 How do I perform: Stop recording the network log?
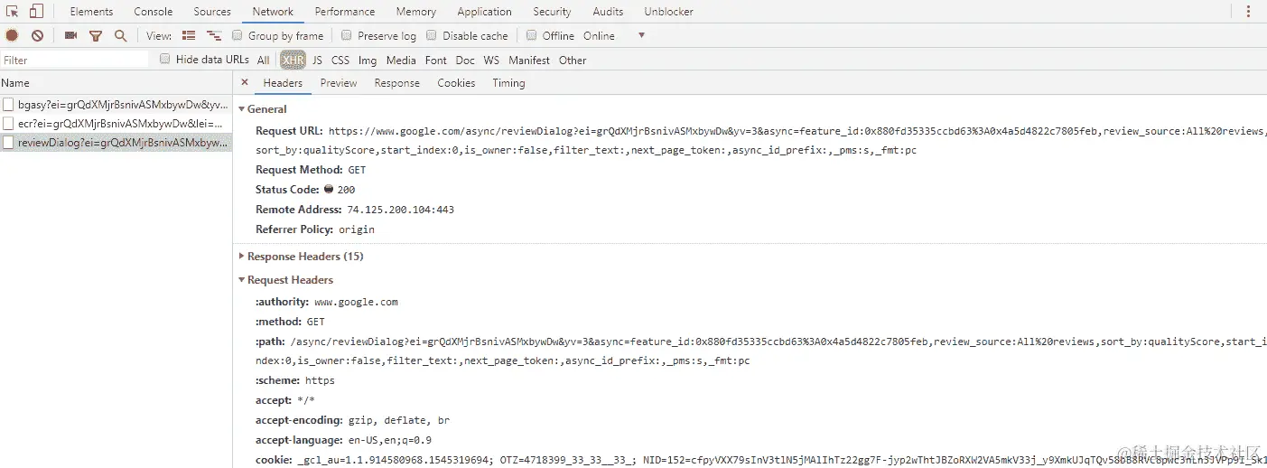coord(13,36)
